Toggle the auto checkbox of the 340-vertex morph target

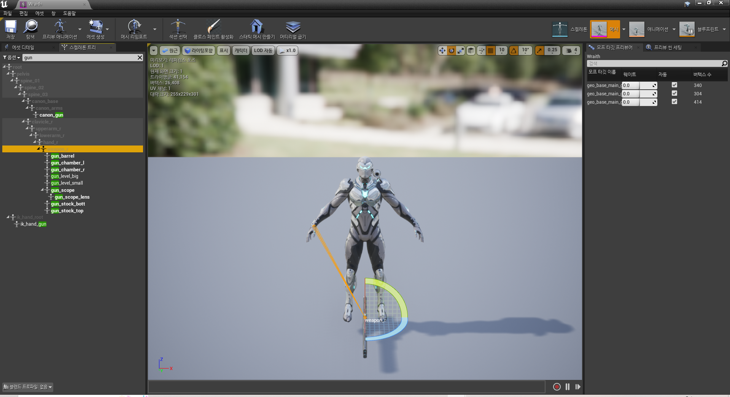[674, 85]
